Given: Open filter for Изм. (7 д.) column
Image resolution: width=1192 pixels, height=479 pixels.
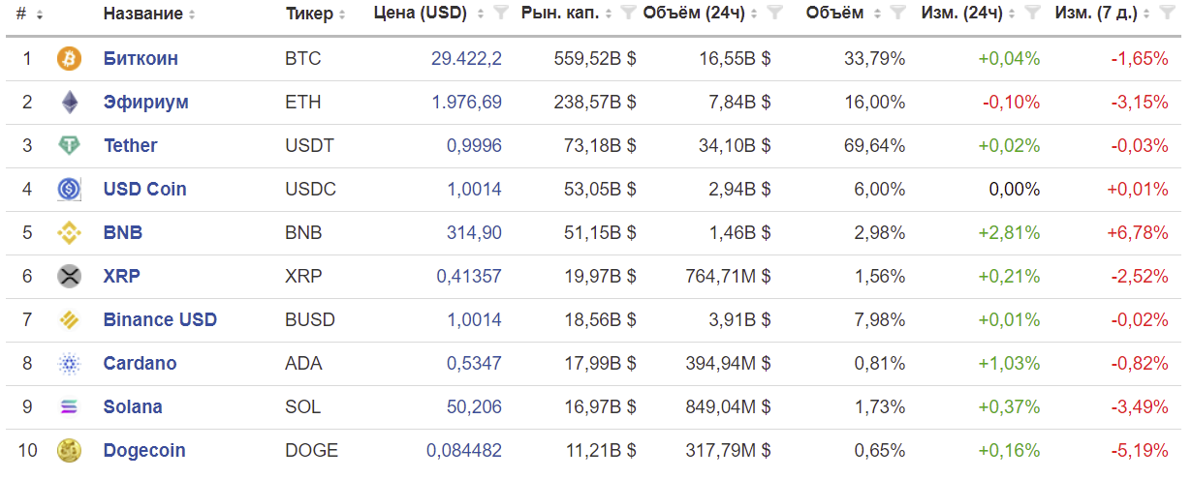Looking at the screenshot, I should point(1167,14).
